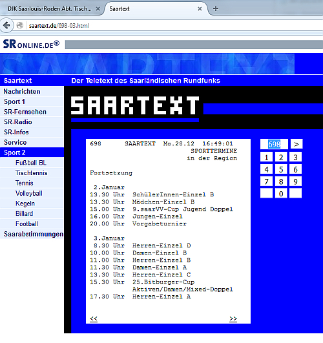Click the browser back arrow button
The width and height of the screenshot is (323, 343).
6,25
